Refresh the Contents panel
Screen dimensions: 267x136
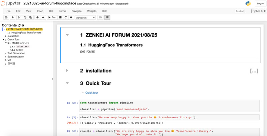pyautogui.click(x=19, y=25)
